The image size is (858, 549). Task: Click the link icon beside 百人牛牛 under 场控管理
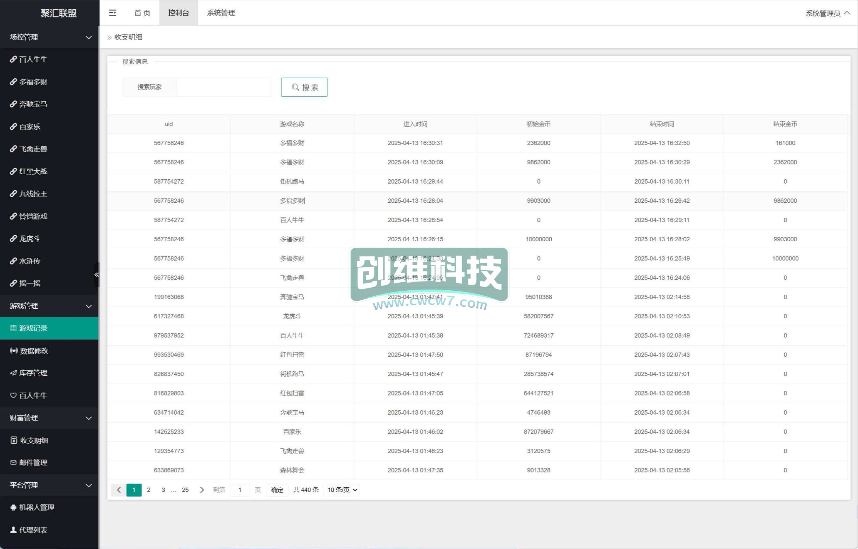coord(13,59)
